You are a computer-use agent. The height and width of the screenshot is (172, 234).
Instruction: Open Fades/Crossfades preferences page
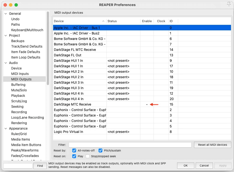coord(25,156)
